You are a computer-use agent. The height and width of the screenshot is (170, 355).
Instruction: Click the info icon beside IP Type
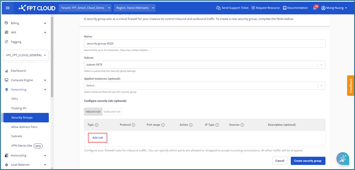218,125
